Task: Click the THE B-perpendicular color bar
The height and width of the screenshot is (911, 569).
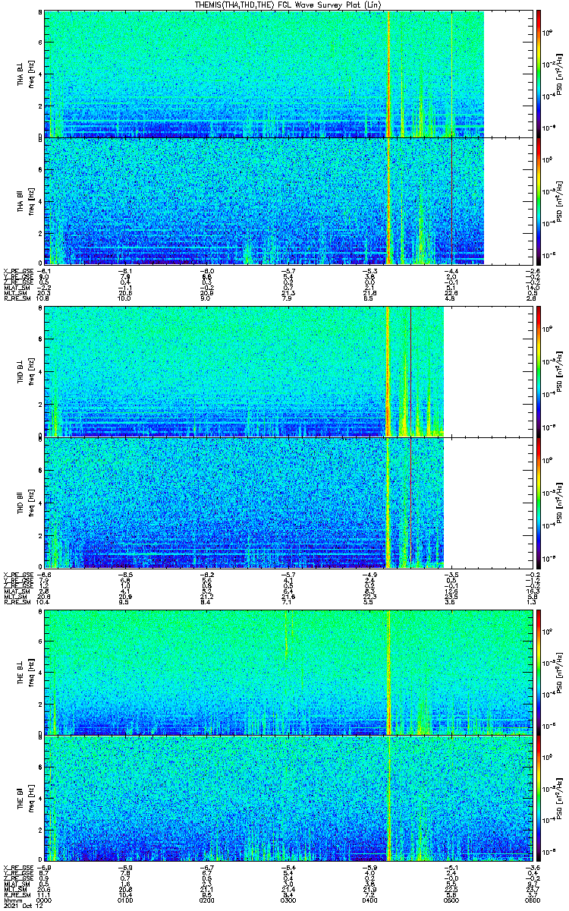Action: [539, 672]
